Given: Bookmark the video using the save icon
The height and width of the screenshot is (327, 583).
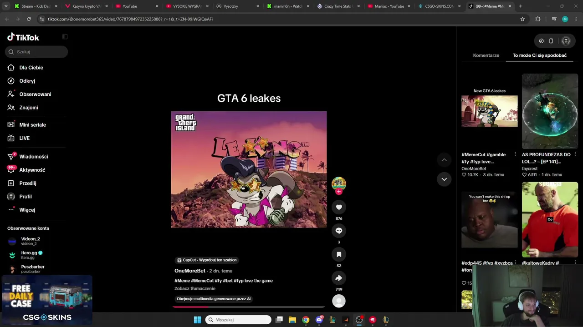Looking at the screenshot, I should (339, 254).
